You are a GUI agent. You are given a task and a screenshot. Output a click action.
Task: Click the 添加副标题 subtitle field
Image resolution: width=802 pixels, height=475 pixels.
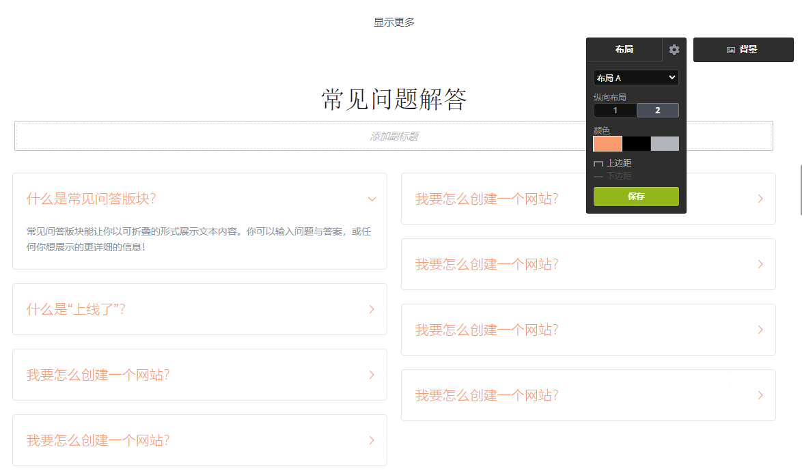[394, 136]
